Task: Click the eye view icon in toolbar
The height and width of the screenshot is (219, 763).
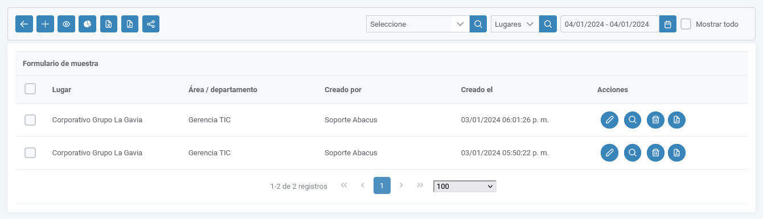Action: [x=66, y=24]
